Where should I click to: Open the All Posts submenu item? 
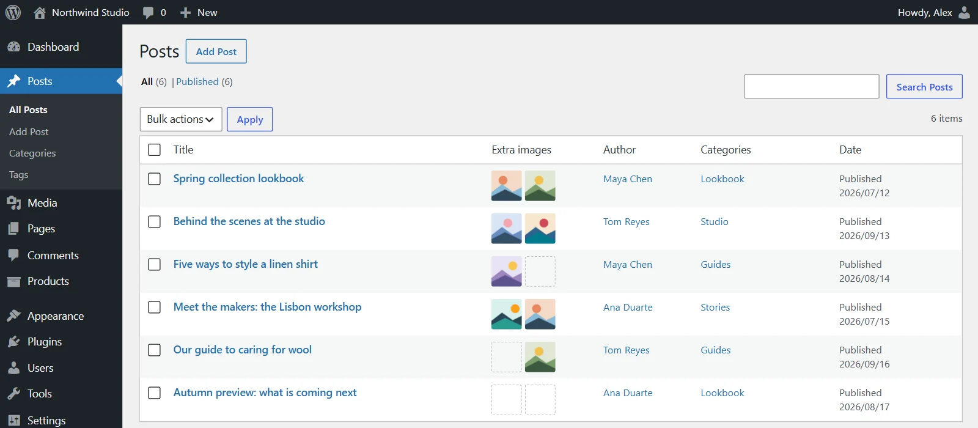click(x=28, y=110)
